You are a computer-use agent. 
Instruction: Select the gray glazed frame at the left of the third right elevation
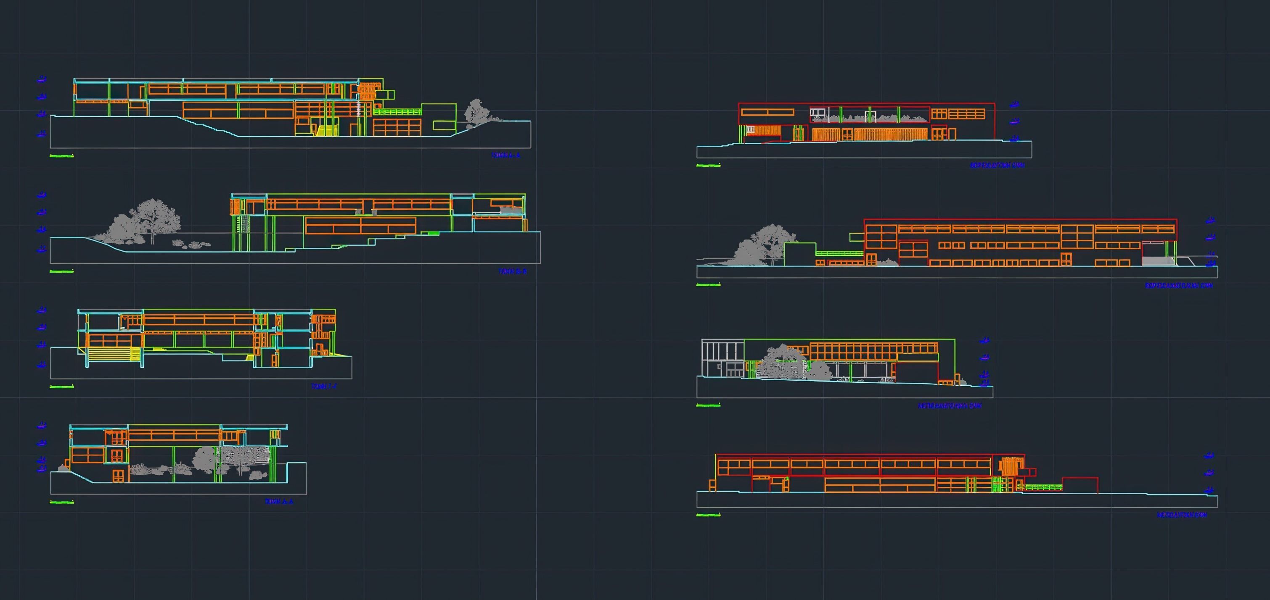[x=723, y=358]
